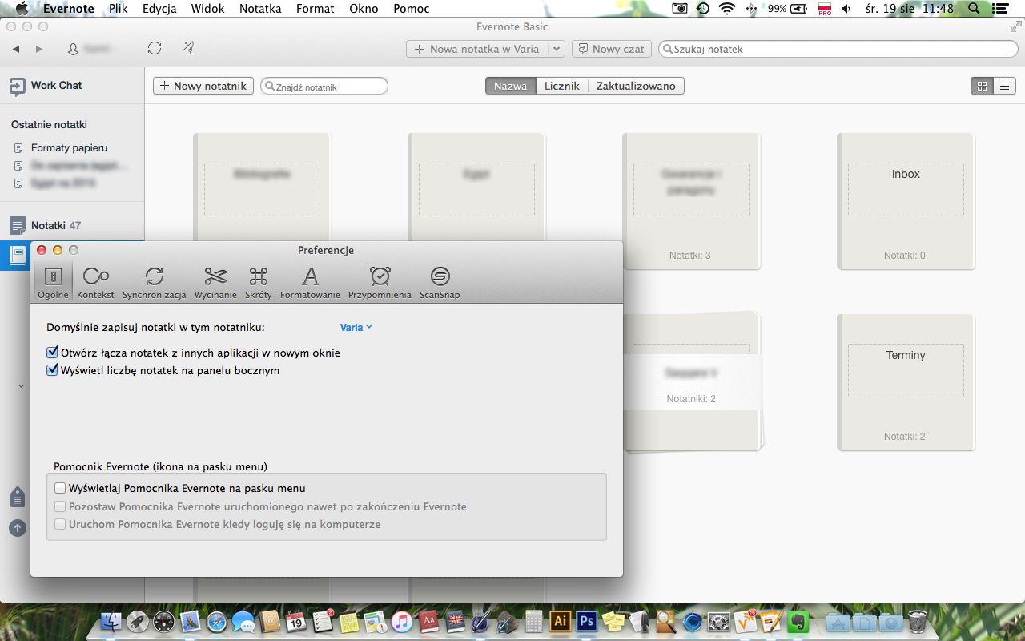The height and width of the screenshot is (641, 1025).
Task: Open the Ogólne preferences tab
Action: 53,283
